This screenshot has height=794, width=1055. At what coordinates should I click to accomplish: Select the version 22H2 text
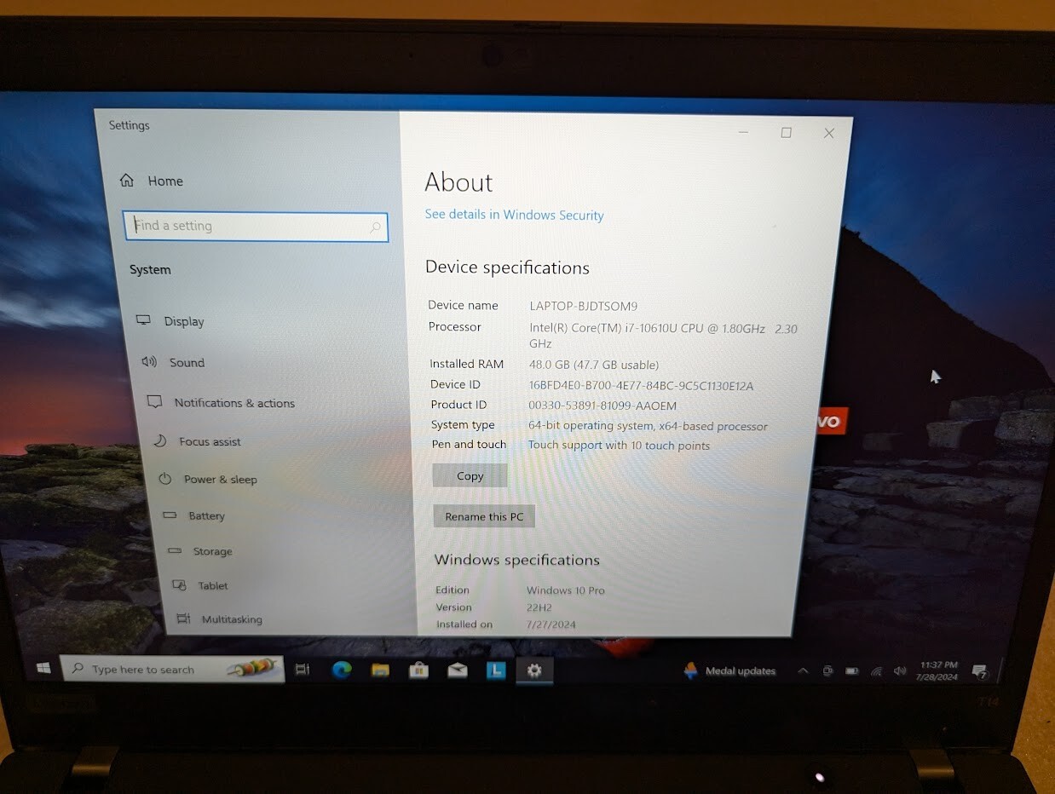(x=539, y=607)
